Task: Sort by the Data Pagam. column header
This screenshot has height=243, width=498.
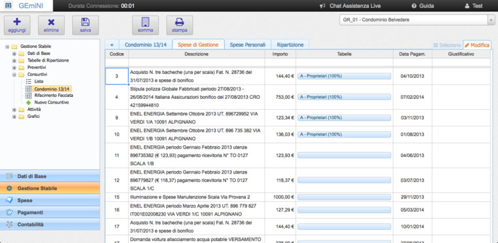Action: click(x=412, y=54)
